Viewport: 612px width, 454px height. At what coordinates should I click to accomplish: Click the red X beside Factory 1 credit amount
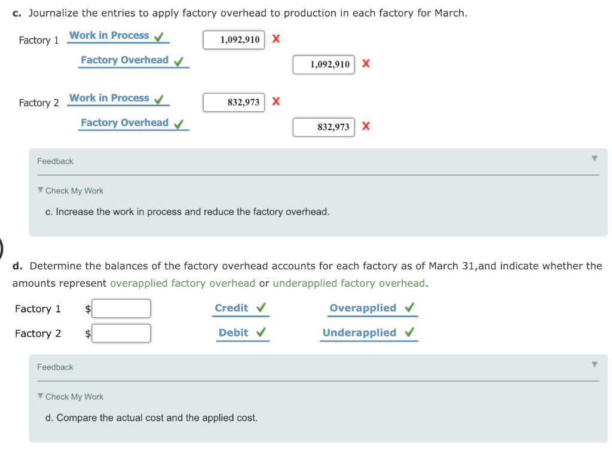[366, 64]
